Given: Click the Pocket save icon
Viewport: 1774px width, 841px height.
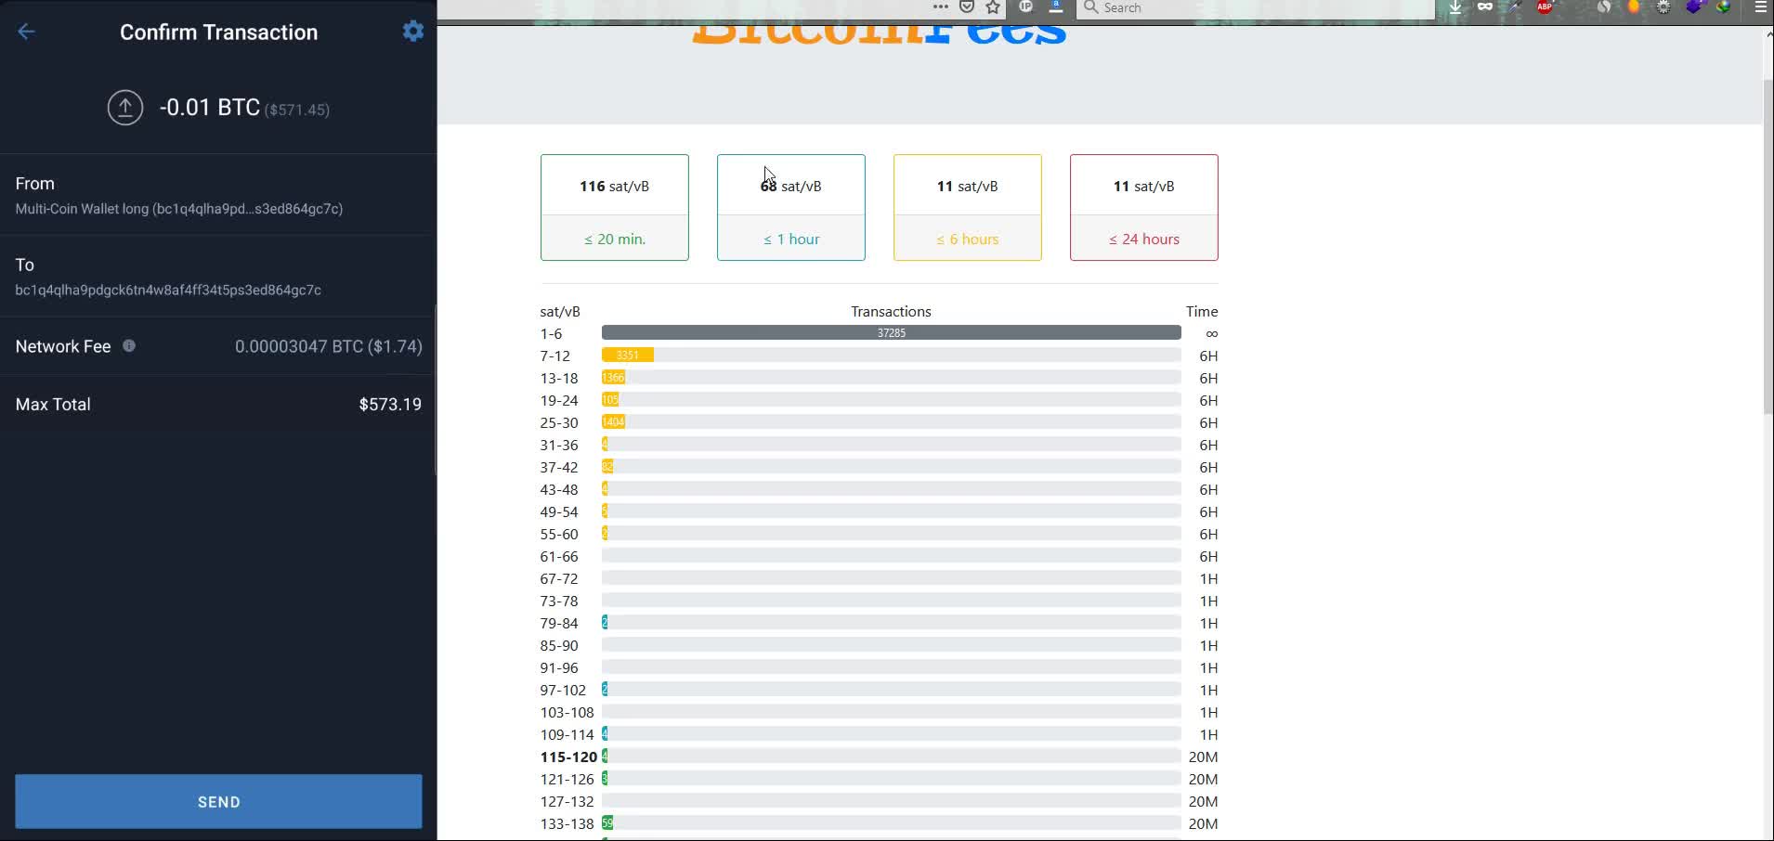Looking at the screenshot, I should tap(967, 7).
